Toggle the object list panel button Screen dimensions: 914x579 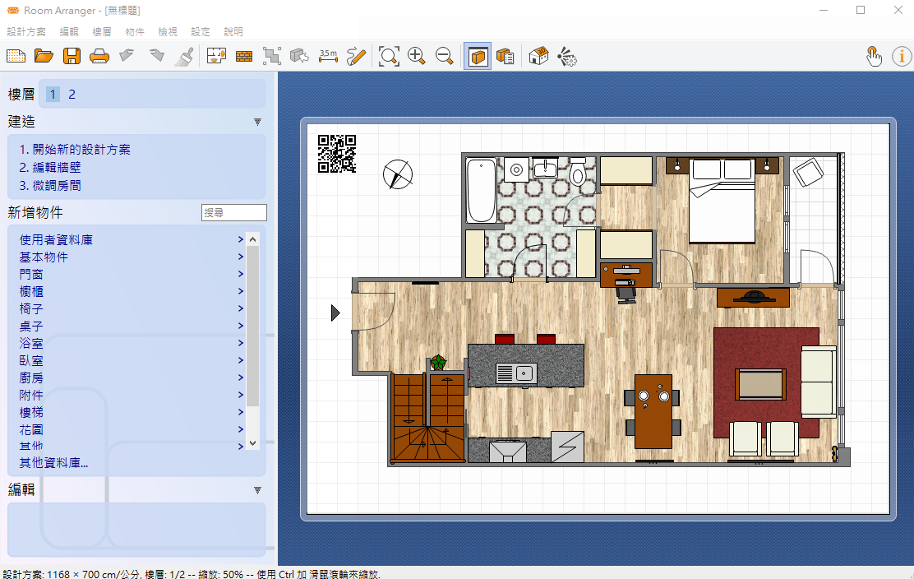click(505, 56)
